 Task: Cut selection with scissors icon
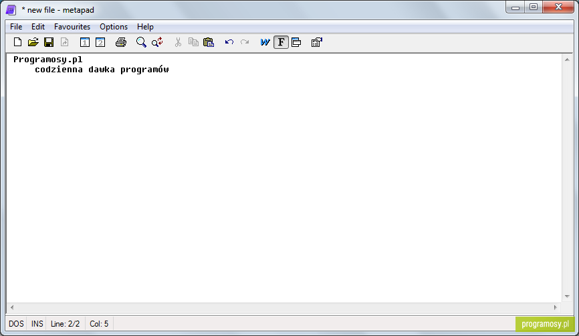pyautogui.click(x=178, y=42)
